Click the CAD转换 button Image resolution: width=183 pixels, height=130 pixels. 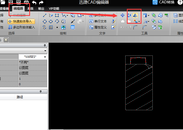coord(164,2)
